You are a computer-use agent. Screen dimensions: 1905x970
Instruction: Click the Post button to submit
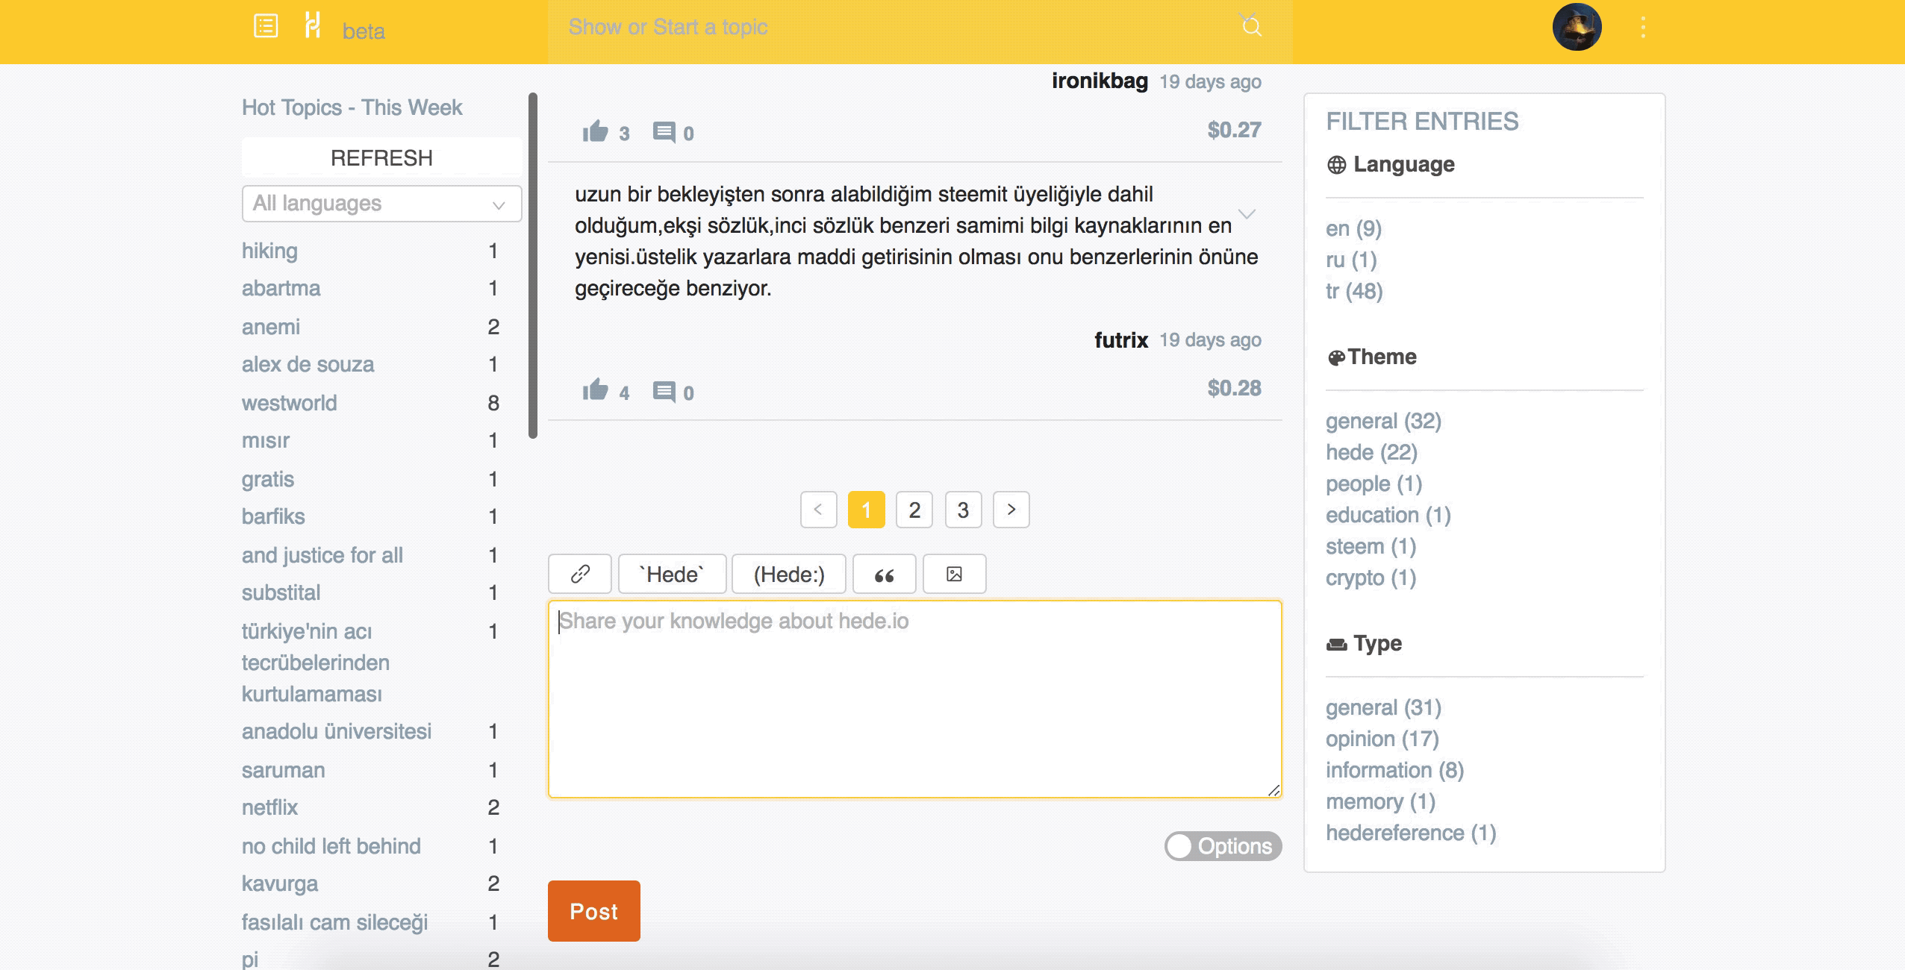(x=593, y=910)
